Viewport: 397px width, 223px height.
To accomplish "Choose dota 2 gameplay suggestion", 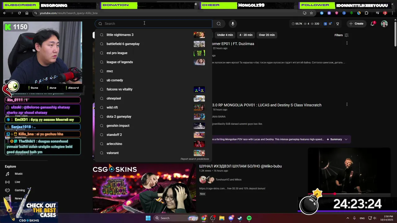I will coord(154,116).
